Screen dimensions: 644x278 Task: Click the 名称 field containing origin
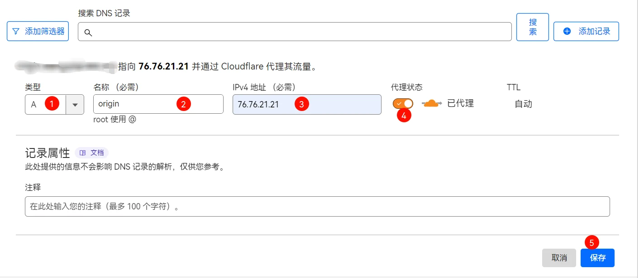158,104
